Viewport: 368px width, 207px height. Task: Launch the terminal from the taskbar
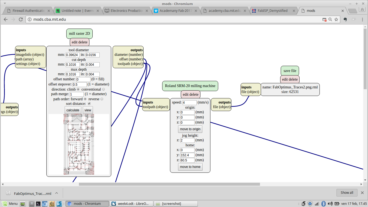coord(38,203)
